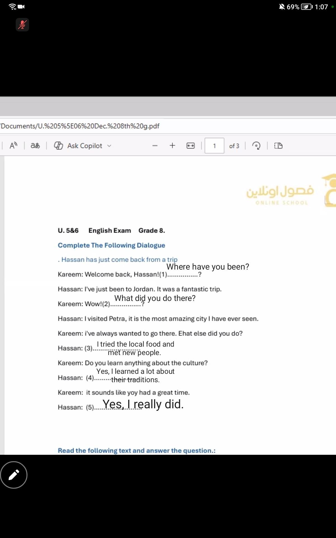
Task: Tap the pencil annotate button
Action: coord(14,475)
